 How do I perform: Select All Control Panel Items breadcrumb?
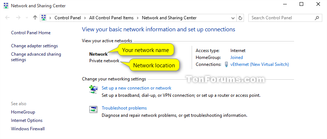point(111,18)
